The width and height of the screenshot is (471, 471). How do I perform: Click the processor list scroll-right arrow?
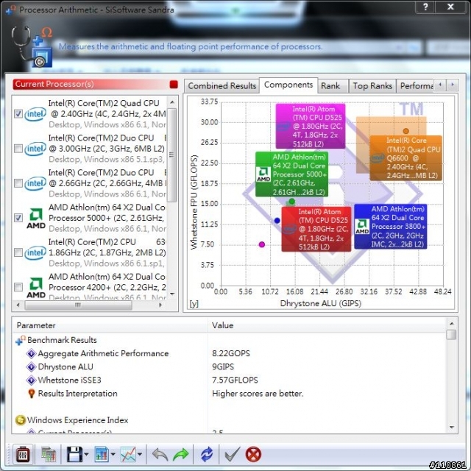click(x=160, y=305)
